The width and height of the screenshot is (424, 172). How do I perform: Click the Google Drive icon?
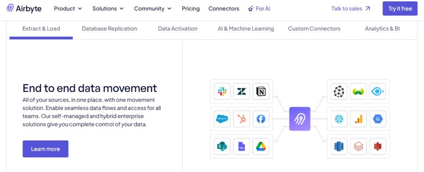tap(261, 146)
